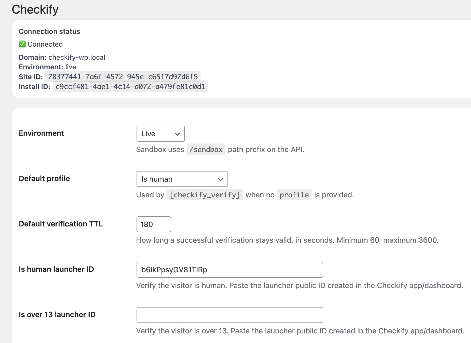The image size is (471, 343).
Task: Click the Domain: checkify-wp.local line
Action: [x=62, y=57]
